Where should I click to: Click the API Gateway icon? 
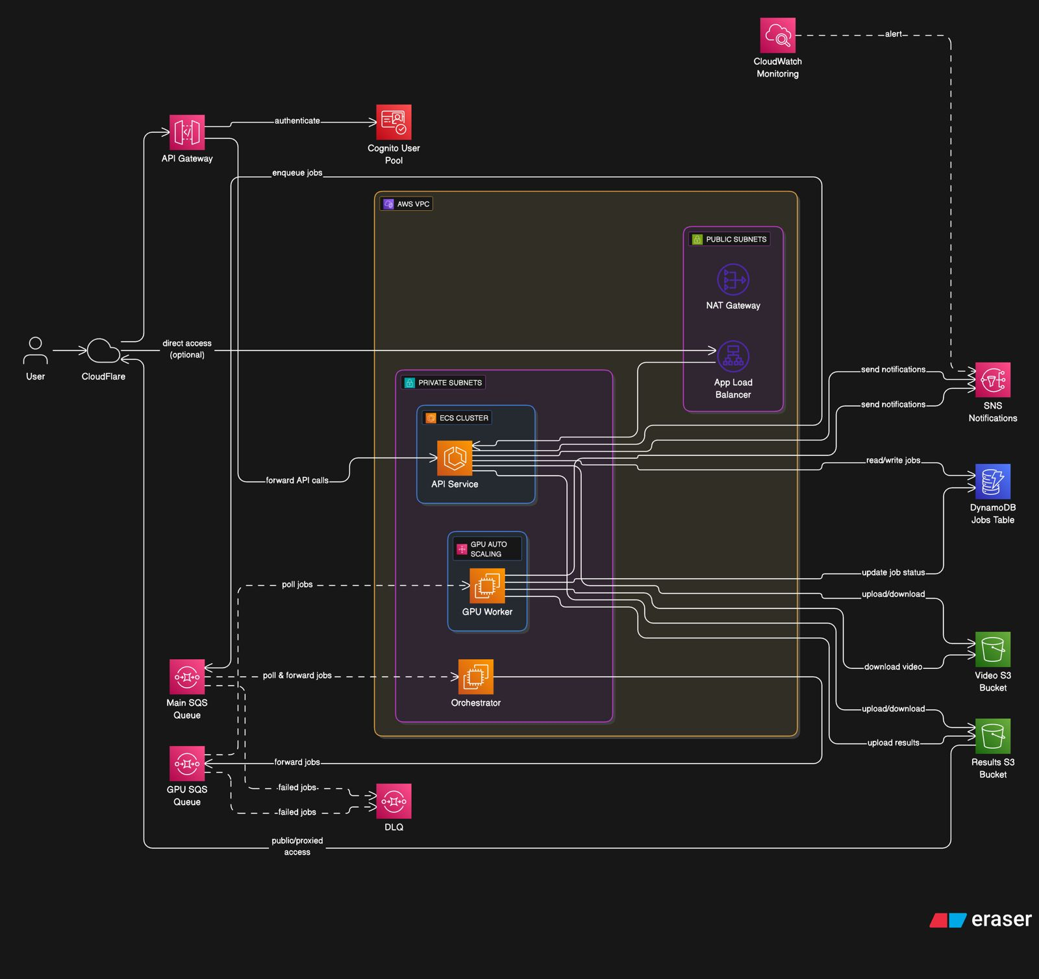(187, 132)
